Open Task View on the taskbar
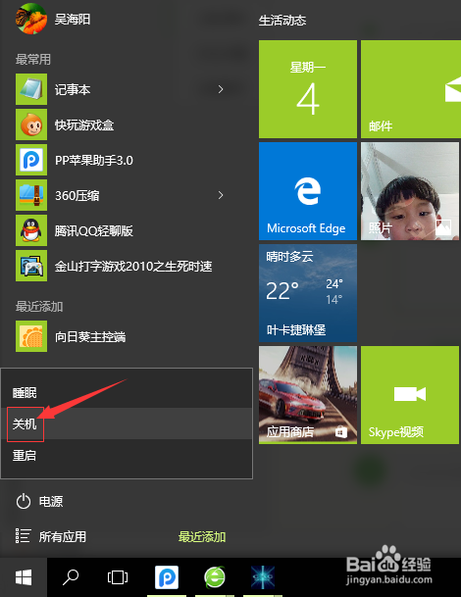This screenshot has width=461, height=597. [118, 577]
